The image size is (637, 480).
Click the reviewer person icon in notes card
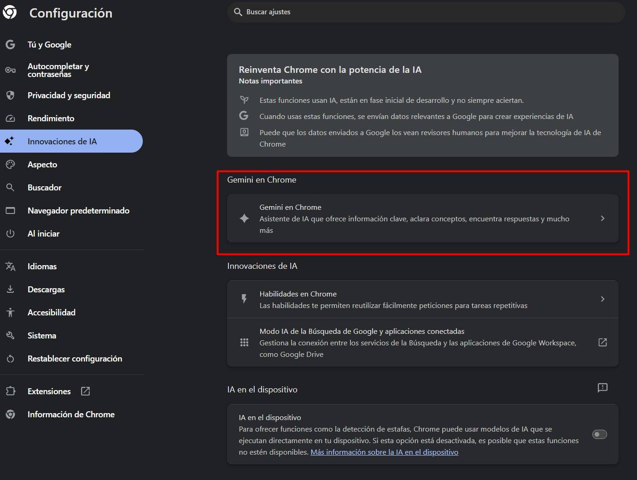coord(244,132)
